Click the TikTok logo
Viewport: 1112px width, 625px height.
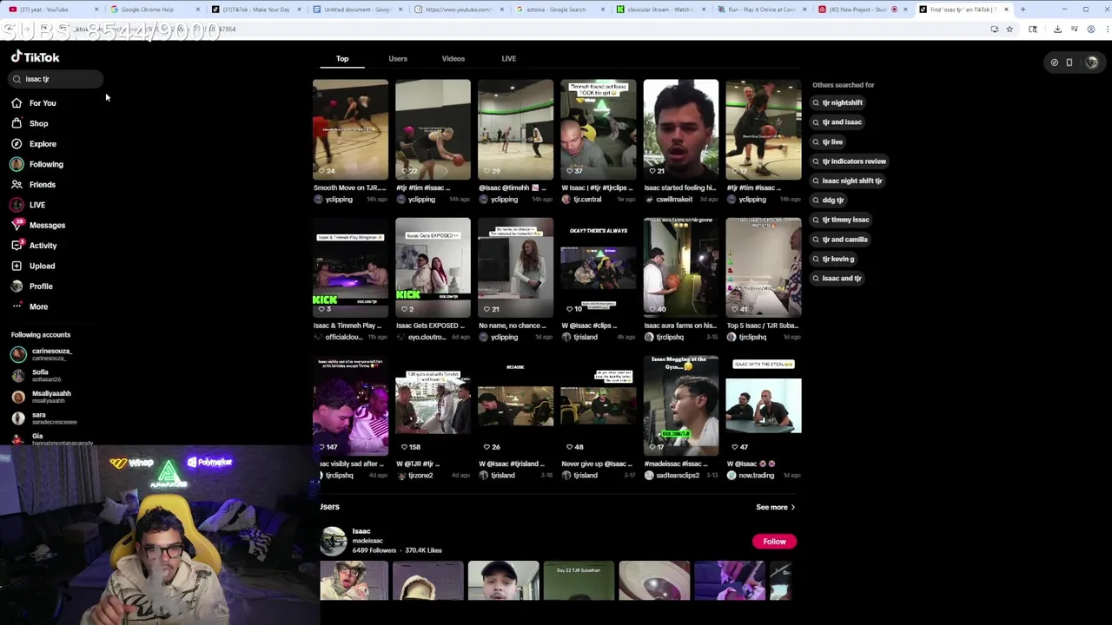[x=36, y=57]
